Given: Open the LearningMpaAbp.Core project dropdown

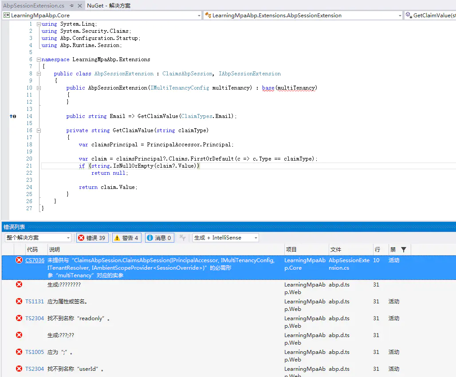Looking at the screenshot, I should coord(199,16).
